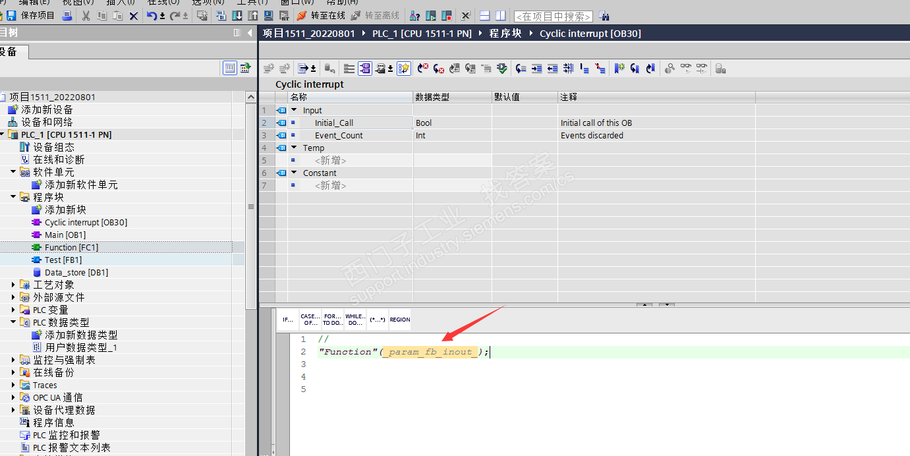This screenshot has height=456, width=910.
Task: Select Data_store [DB1] in tree
Action: 76,272
